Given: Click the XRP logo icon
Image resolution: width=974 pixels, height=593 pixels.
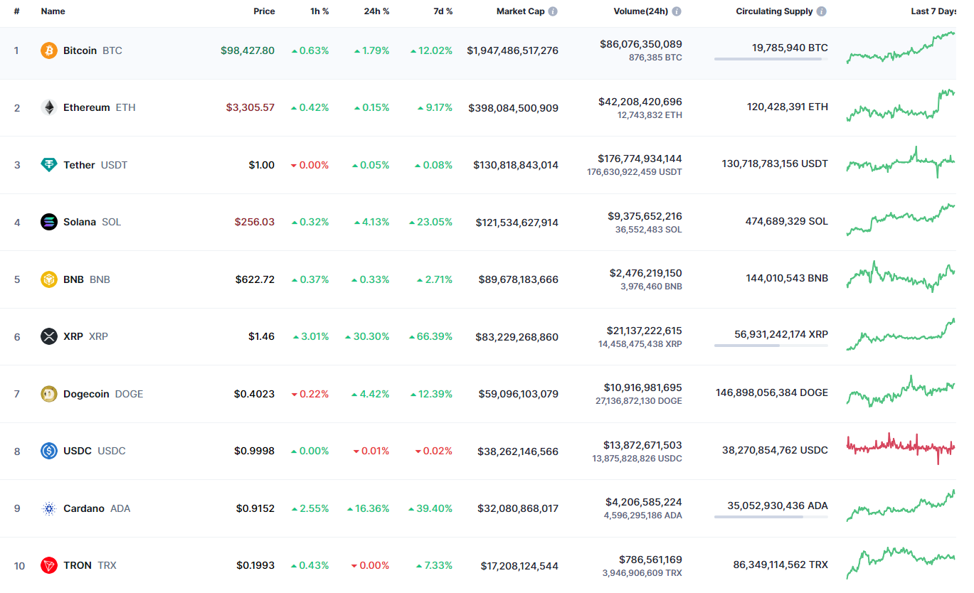Looking at the screenshot, I should pyautogui.click(x=48, y=336).
